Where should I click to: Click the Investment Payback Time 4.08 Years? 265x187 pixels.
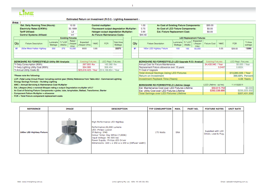(244, 79)
